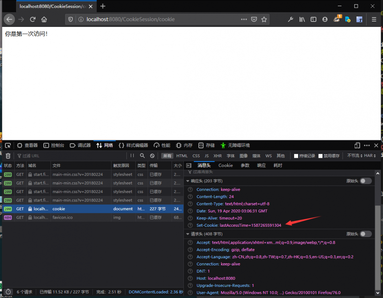The image size is (383, 298).
Task: Enable the 禁用缓存 checkbox
Action: pyautogui.click(x=321, y=156)
